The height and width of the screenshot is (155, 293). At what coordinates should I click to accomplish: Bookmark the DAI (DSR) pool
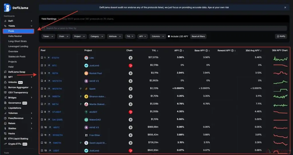(42, 119)
